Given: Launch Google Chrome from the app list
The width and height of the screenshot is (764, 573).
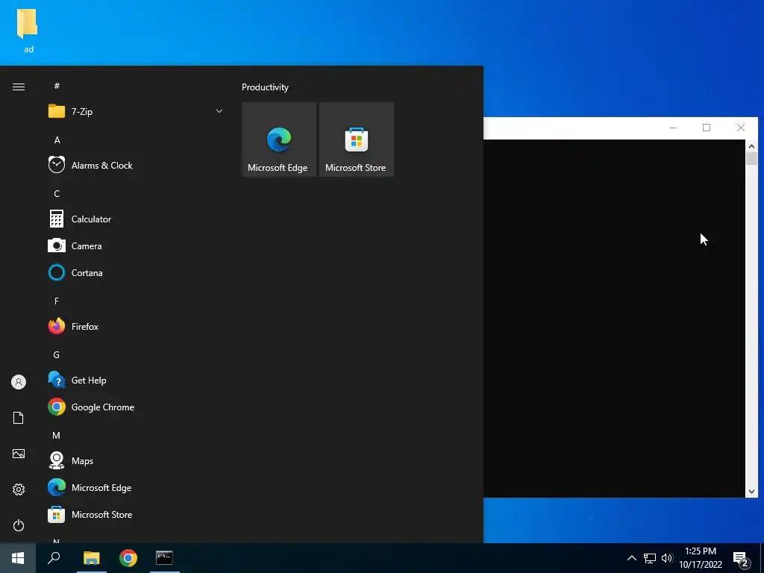Looking at the screenshot, I should [x=136, y=407].
